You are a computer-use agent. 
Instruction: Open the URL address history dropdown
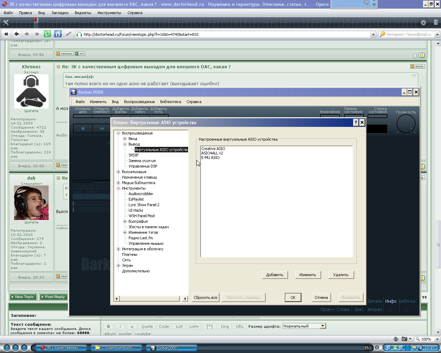coord(373,34)
